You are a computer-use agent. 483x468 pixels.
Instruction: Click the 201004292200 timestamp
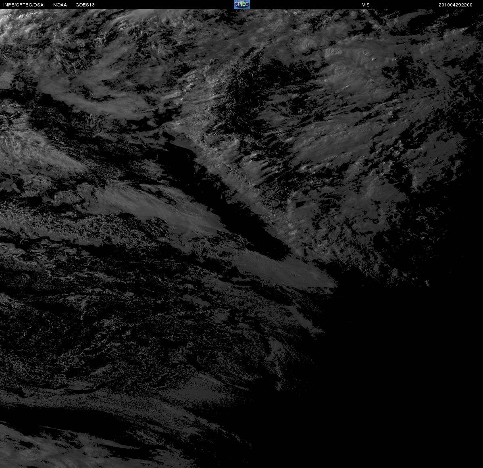coord(456,5)
